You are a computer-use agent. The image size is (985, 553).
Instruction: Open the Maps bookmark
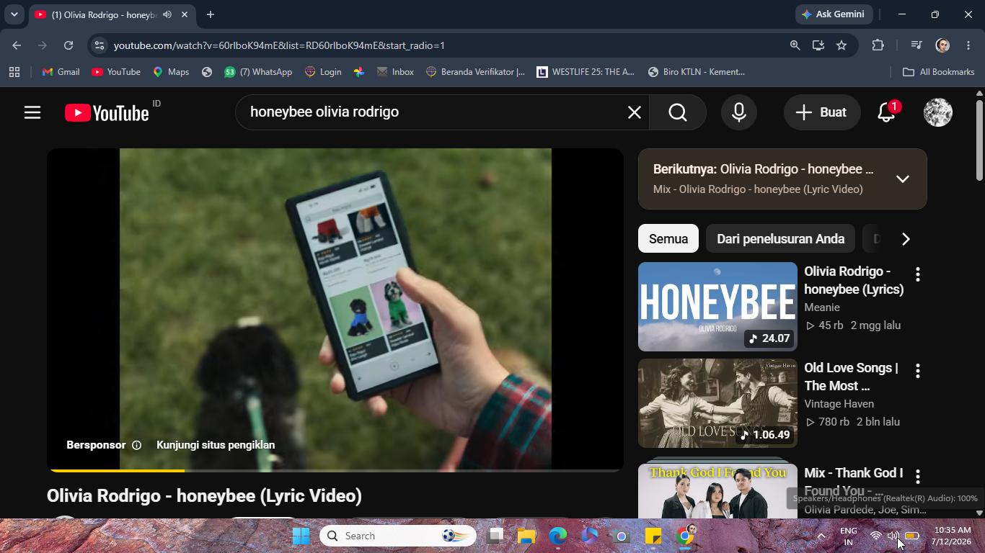coord(171,72)
